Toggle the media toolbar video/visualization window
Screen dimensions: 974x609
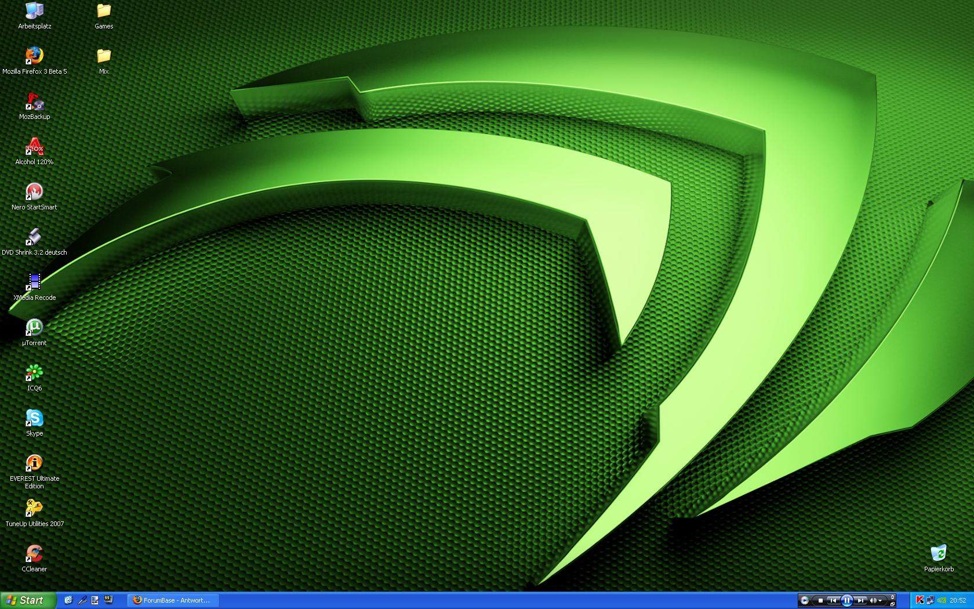click(x=892, y=597)
